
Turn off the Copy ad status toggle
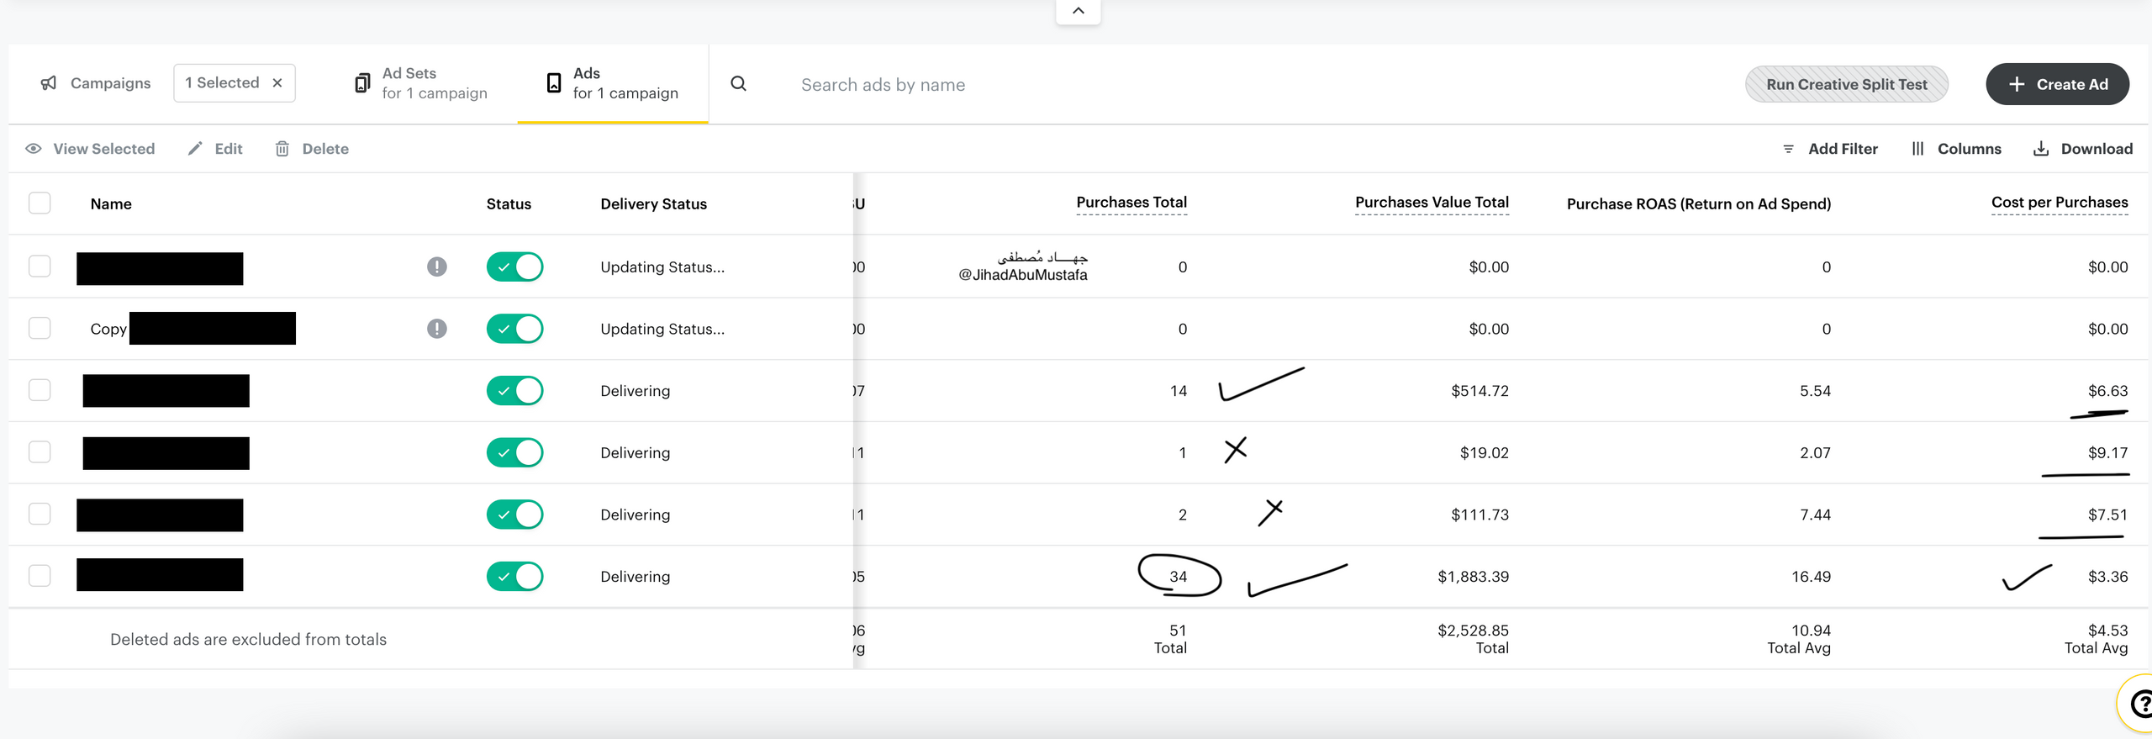coord(514,329)
